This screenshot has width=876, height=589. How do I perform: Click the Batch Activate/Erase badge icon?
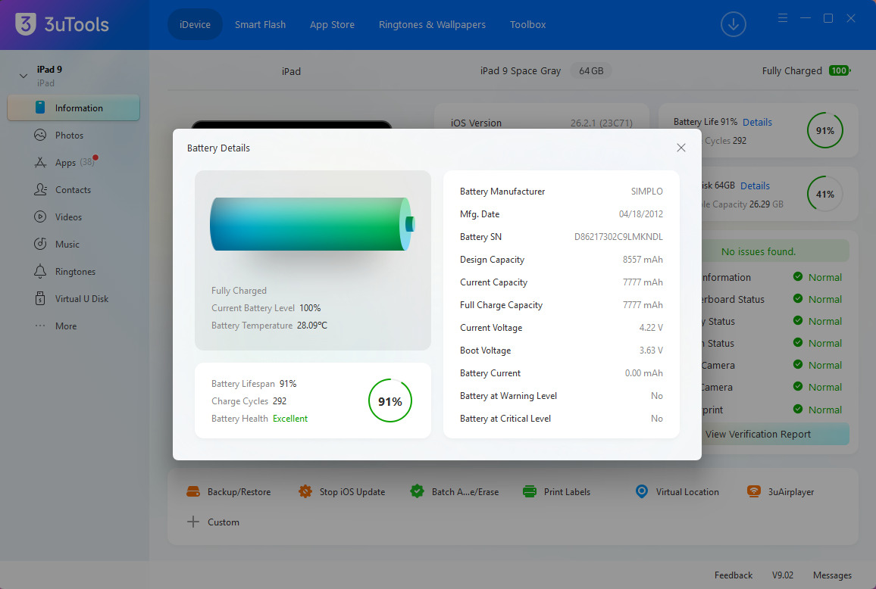(x=417, y=491)
